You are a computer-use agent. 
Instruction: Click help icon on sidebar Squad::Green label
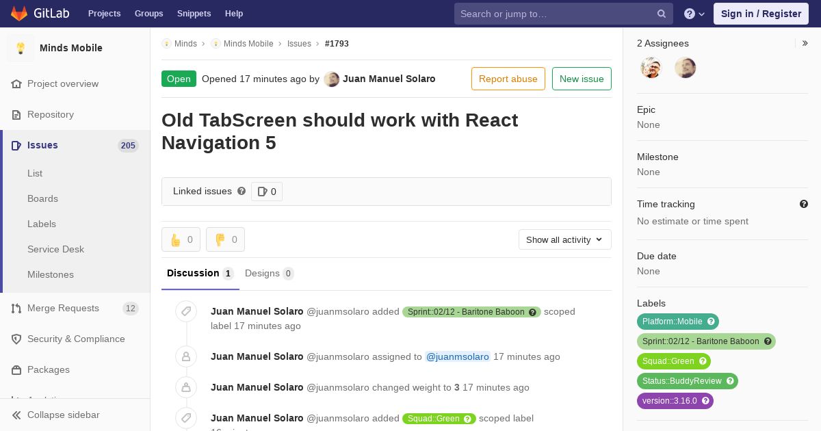(703, 361)
